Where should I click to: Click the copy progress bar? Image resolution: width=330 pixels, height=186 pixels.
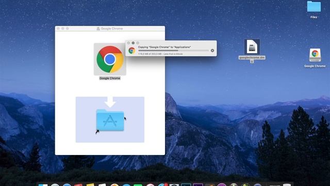pos(173,51)
